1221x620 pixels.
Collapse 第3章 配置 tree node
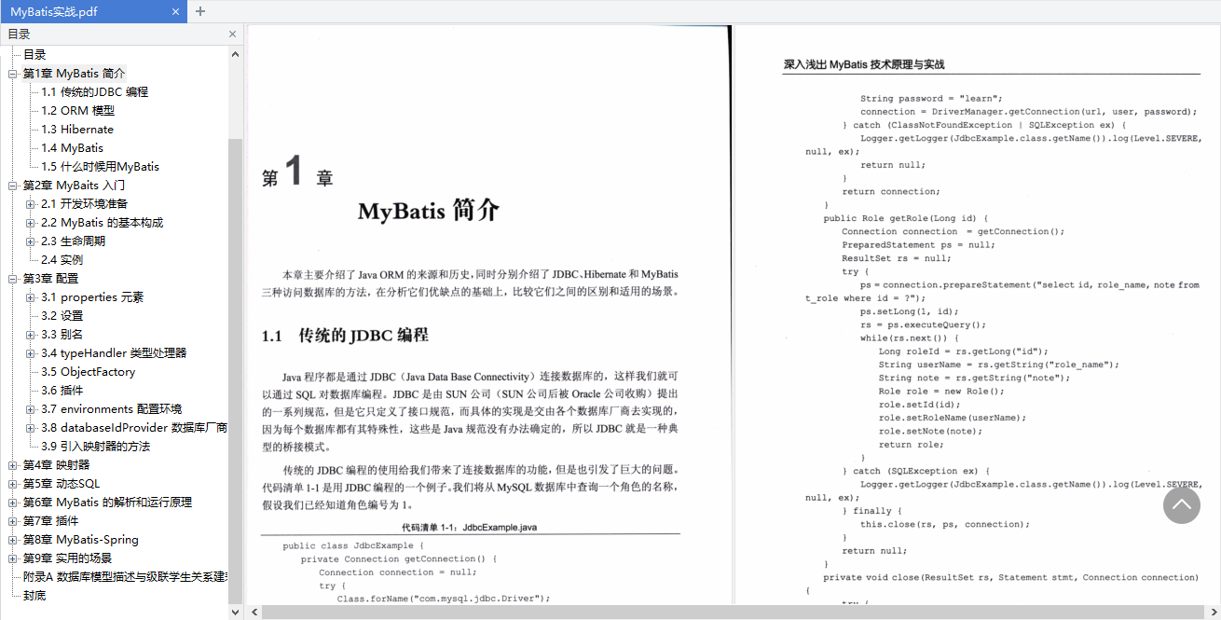coord(13,279)
